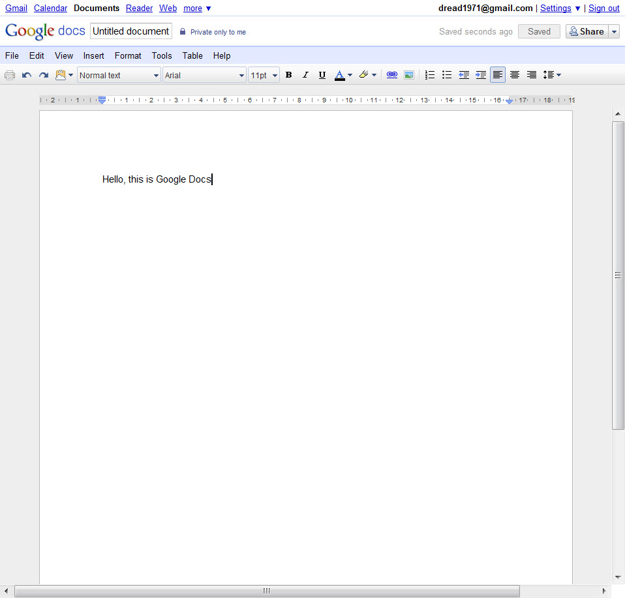
Task: Toggle Underline formatting
Action: tap(322, 75)
